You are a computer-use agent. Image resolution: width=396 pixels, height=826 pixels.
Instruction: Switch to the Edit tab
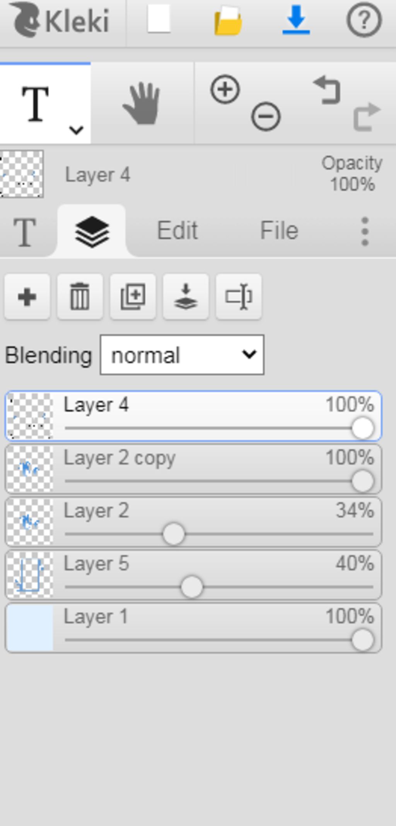pos(178,231)
